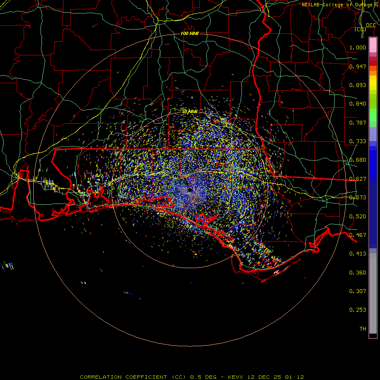Viewport: 380px width, 380px height.
Task: Click the 0.520 scale label
Action: coord(358,217)
